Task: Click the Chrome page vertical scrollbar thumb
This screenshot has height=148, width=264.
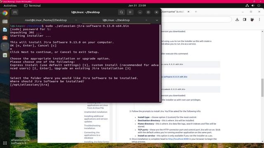Action: pyautogui.click(x=262, y=88)
